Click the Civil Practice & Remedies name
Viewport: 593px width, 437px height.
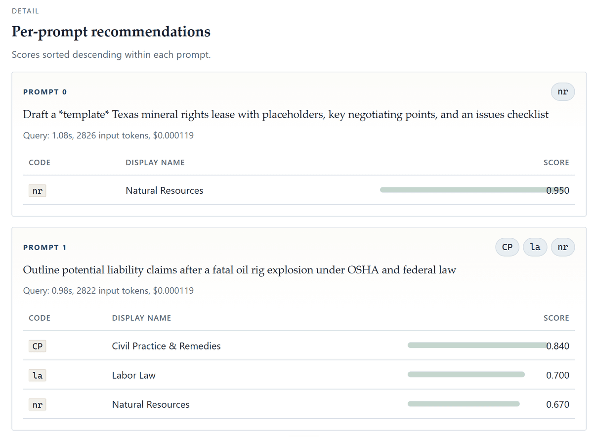[167, 346]
